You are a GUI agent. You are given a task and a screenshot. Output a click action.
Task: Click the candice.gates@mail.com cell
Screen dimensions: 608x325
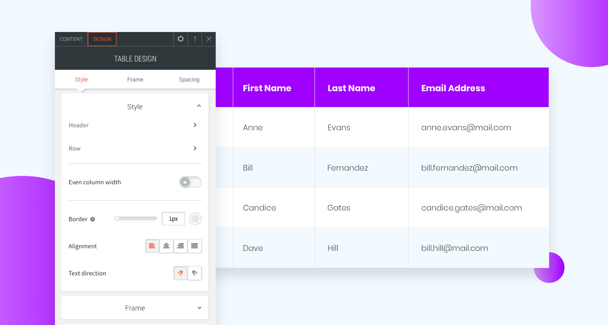click(x=478, y=208)
